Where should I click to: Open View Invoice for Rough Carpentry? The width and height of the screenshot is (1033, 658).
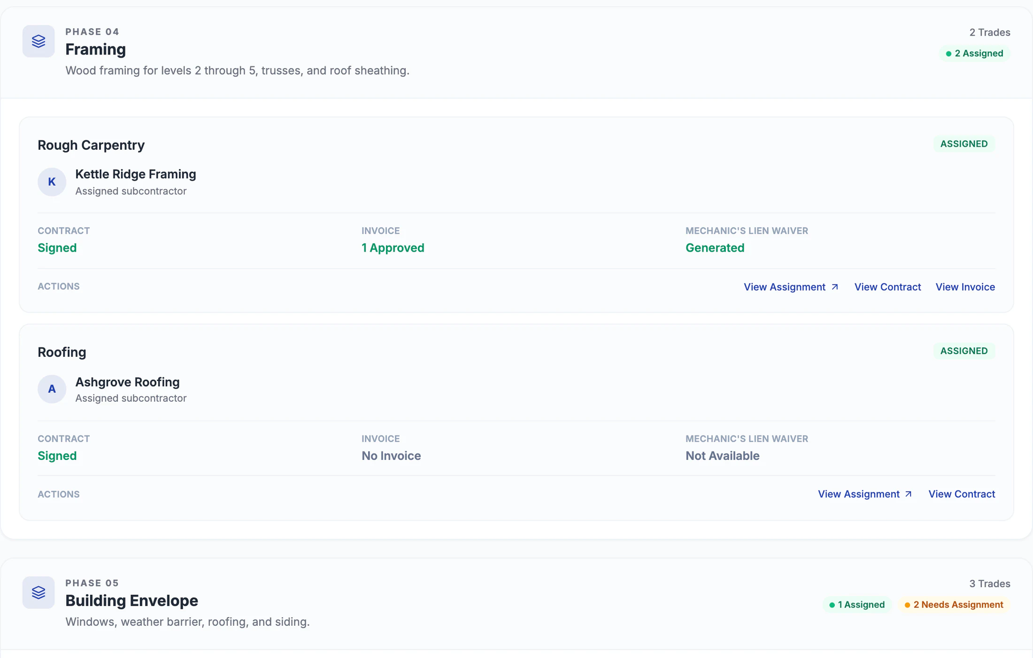point(965,287)
